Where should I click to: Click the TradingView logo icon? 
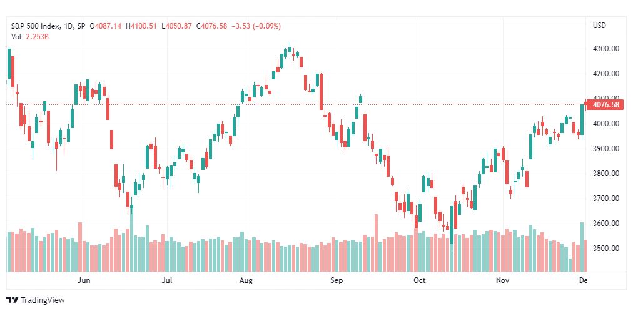click(x=13, y=300)
